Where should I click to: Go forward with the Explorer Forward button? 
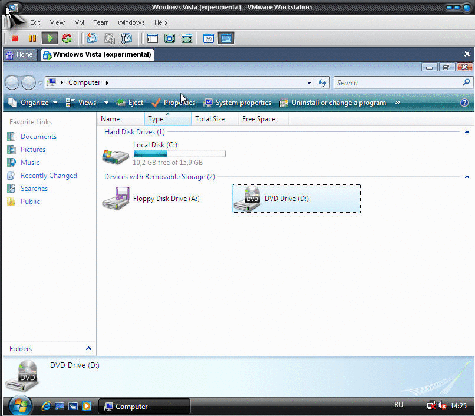tap(28, 82)
